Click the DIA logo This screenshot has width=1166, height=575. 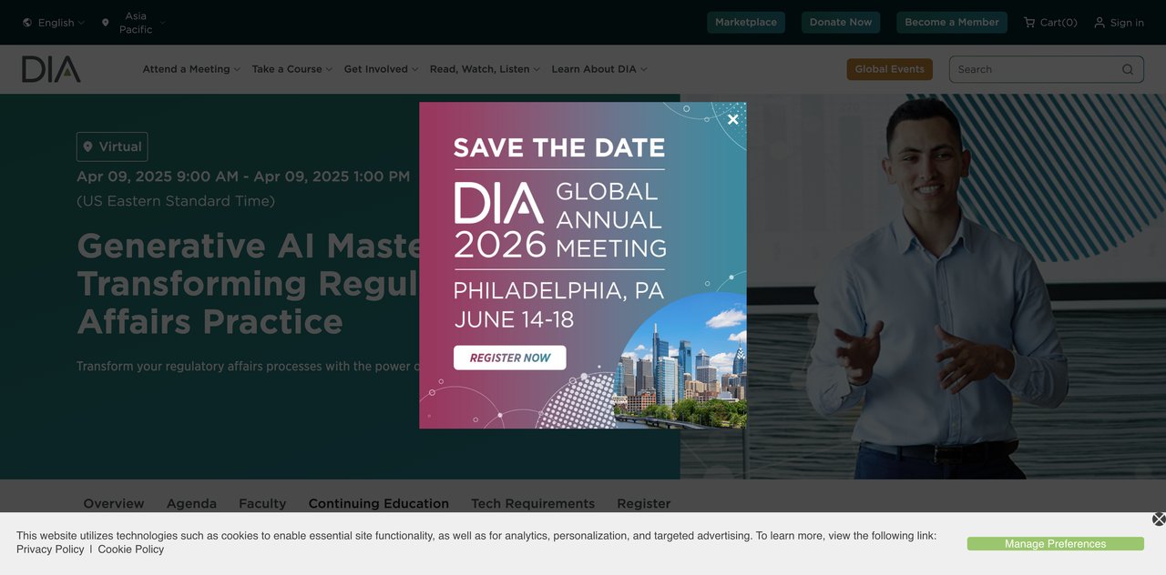pos(51,69)
